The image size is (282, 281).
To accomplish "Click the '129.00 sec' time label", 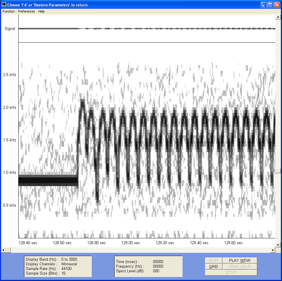I will [x=131, y=243].
